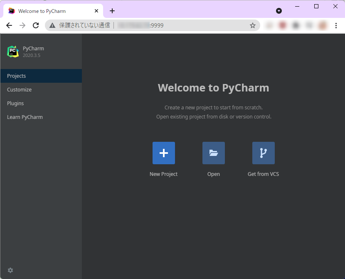Open the Customize section
This screenshot has height=279, width=345.
(x=41, y=89)
